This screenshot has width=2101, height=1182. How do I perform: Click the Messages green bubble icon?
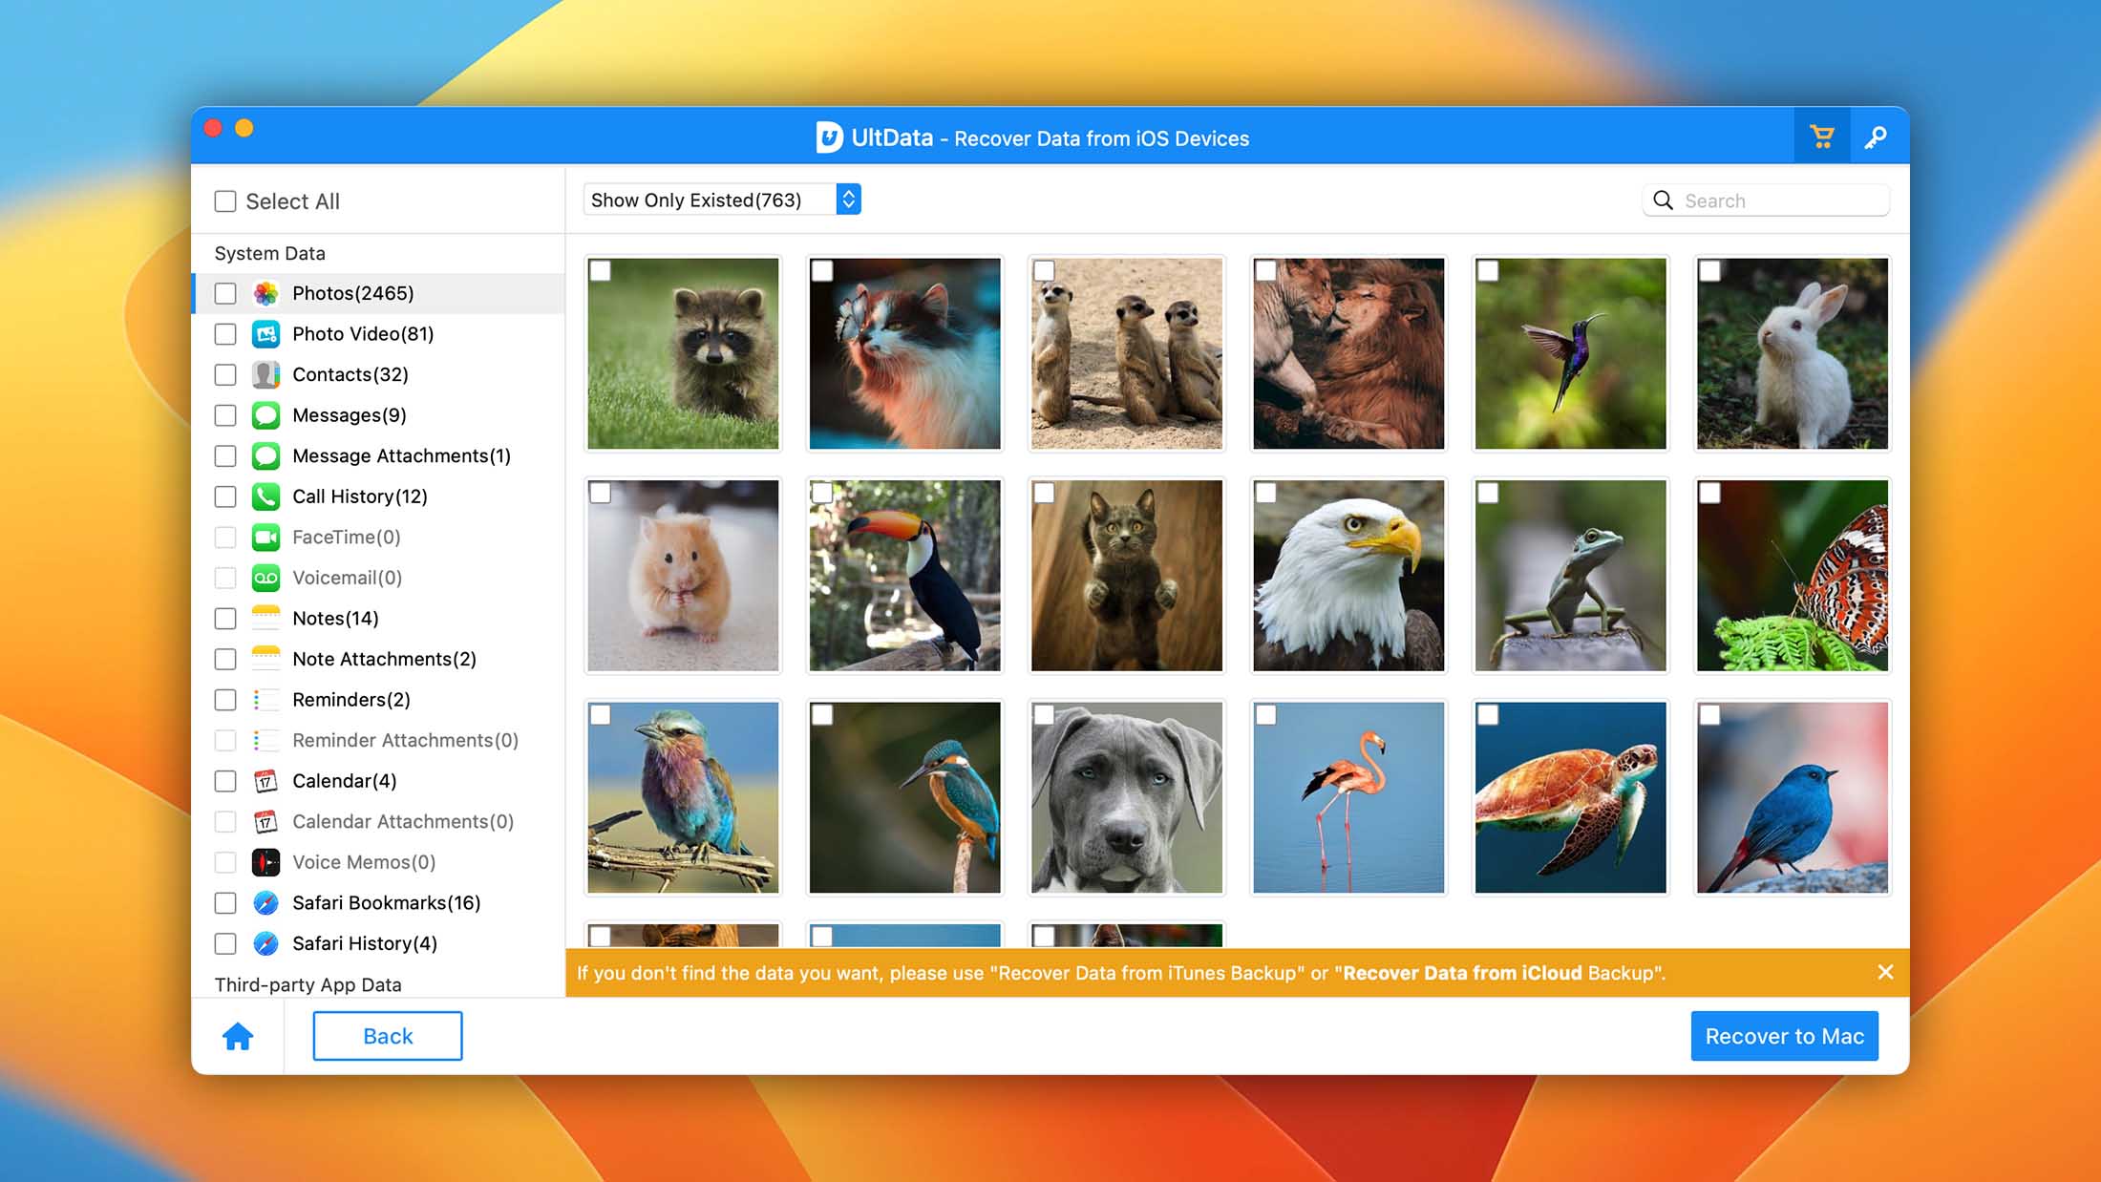click(265, 415)
